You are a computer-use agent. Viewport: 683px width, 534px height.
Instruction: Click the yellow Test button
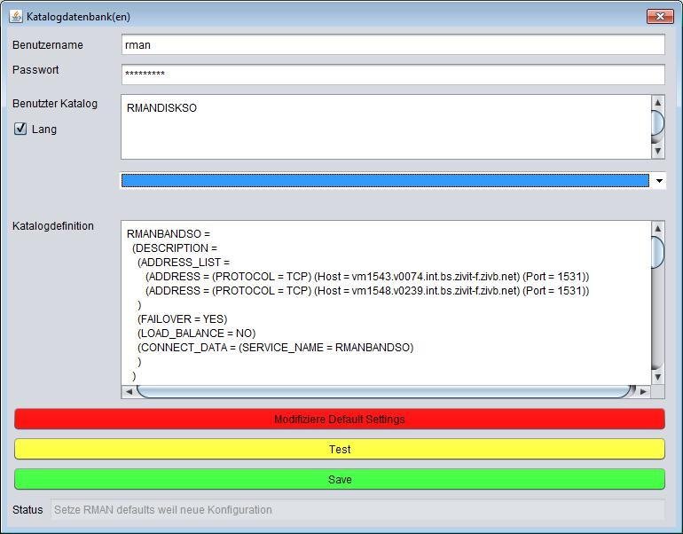click(x=340, y=449)
